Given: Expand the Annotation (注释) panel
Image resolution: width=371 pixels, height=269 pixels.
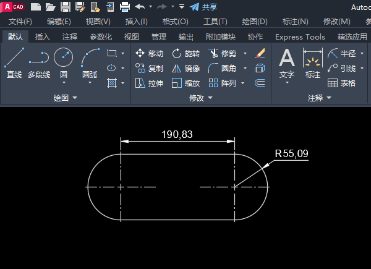Looking at the screenshot, I should click(320, 98).
